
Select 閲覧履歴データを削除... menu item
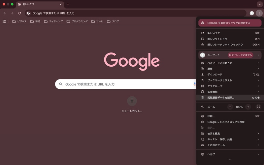pos(230,98)
